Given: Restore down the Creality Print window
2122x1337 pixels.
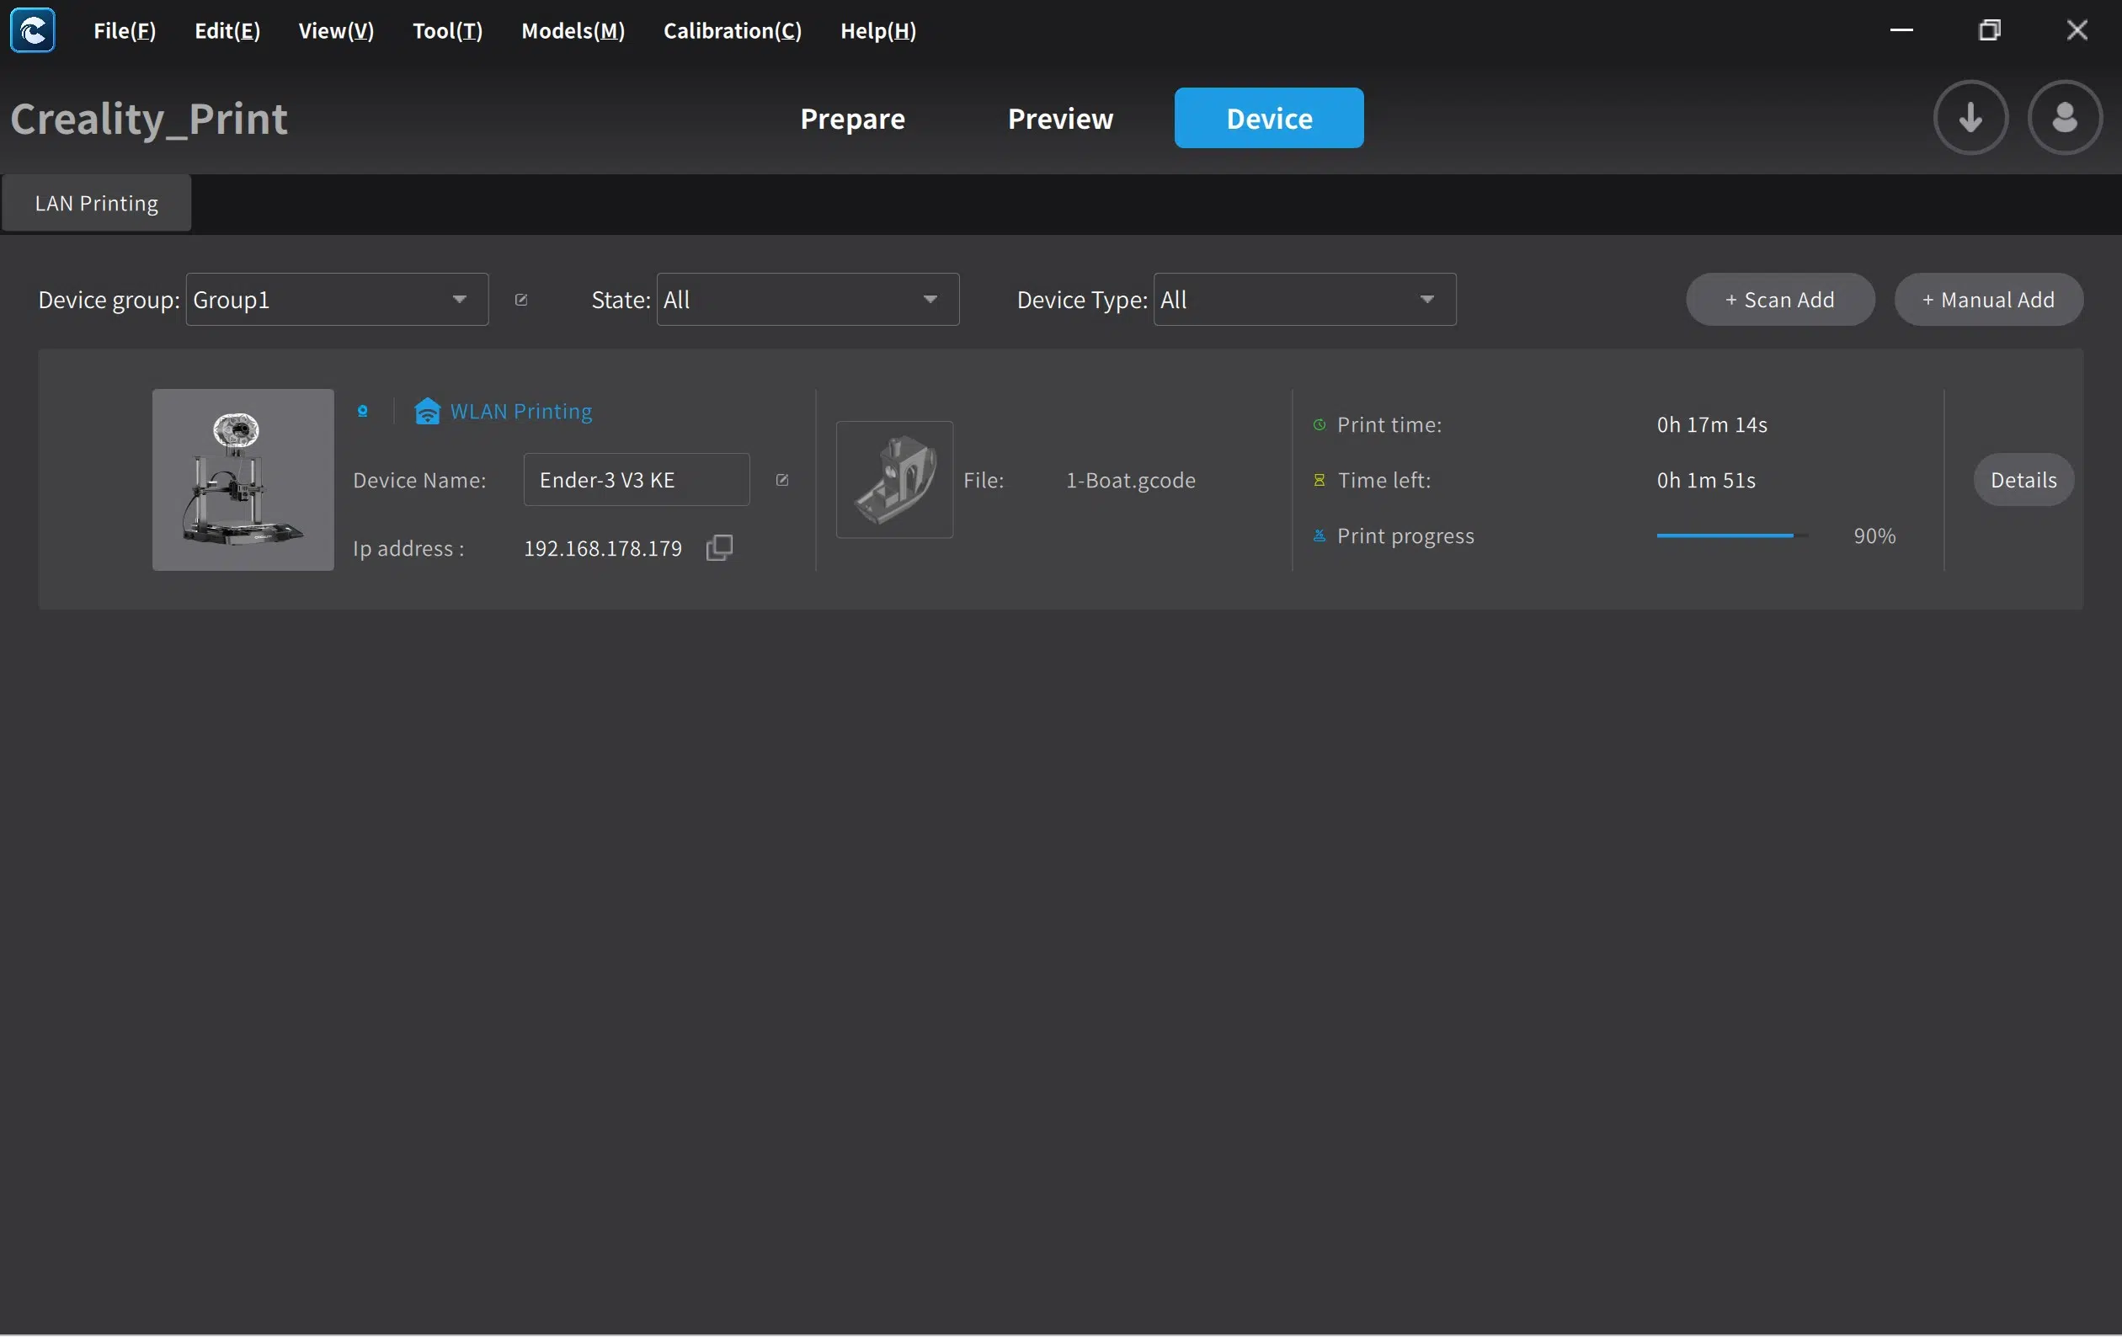Looking at the screenshot, I should (x=1990, y=31).
